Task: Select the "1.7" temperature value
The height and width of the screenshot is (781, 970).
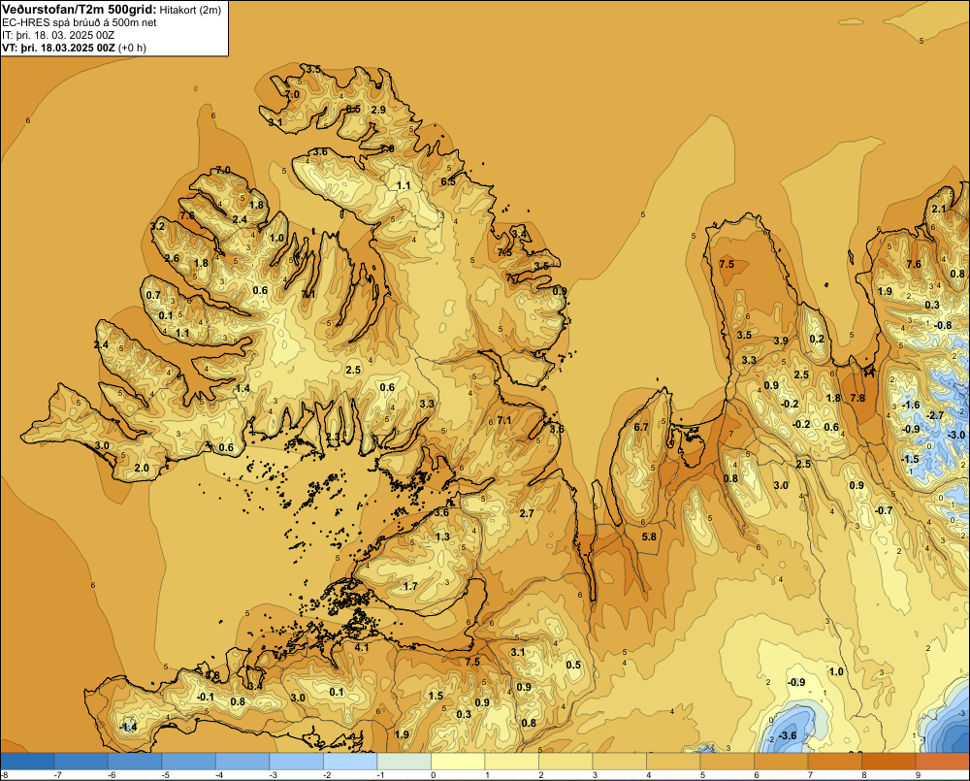Action: pyautogui.click(x=410, y=586)
